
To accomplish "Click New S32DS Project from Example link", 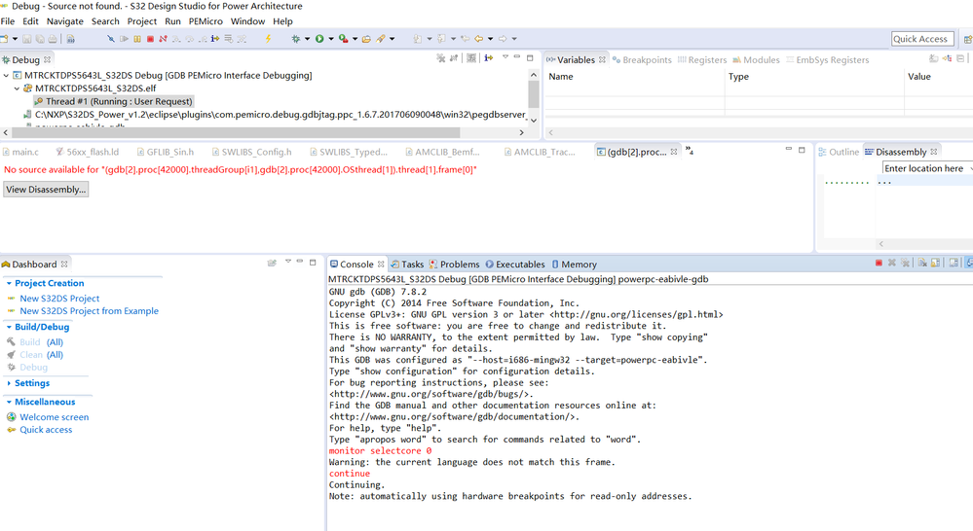I will (x=90, y=311).
